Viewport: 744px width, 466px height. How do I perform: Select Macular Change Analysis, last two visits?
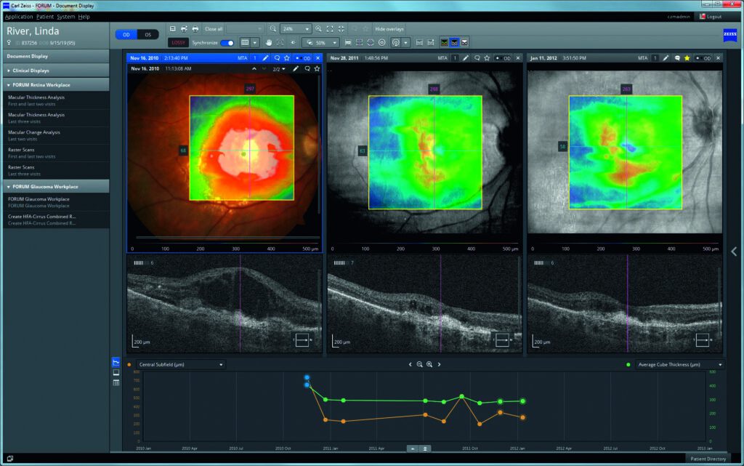tap(56, 135)
